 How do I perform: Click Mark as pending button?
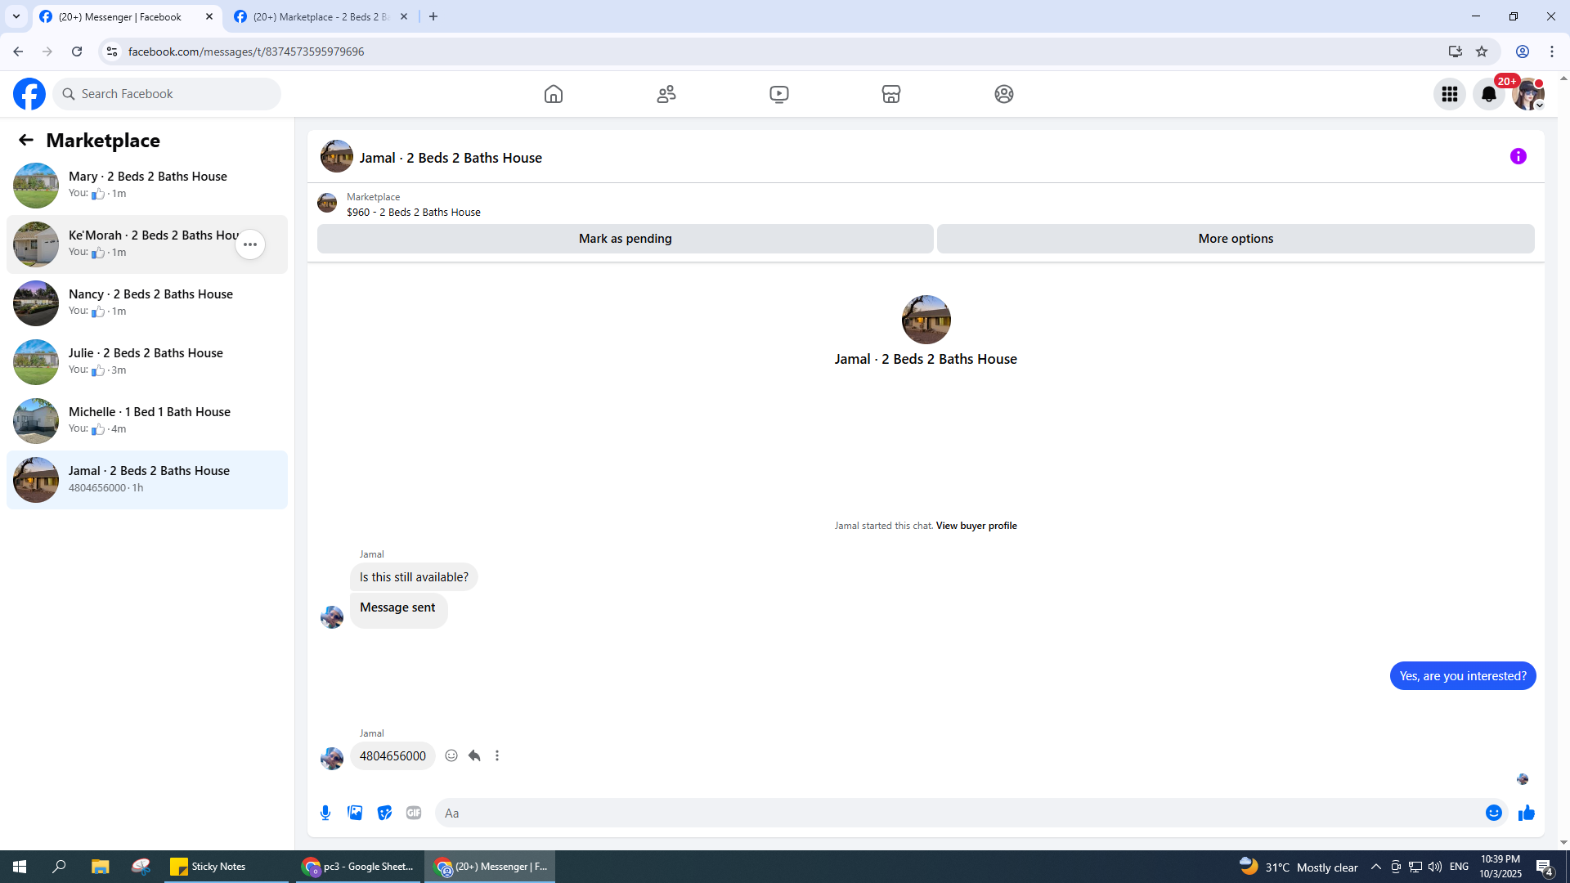(x=626, y=239)
